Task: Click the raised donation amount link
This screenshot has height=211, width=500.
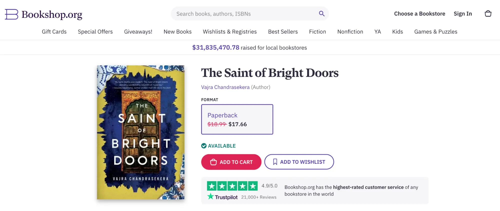Action: coord(216,47)
